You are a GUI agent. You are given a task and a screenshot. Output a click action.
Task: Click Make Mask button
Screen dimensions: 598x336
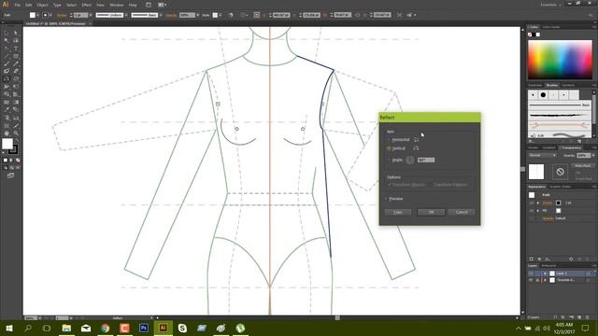pos(582,166)
